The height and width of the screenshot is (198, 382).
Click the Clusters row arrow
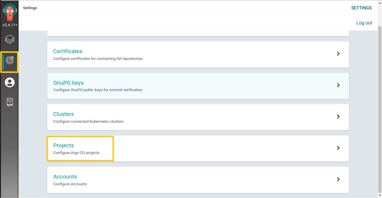[x=338, y=117]
